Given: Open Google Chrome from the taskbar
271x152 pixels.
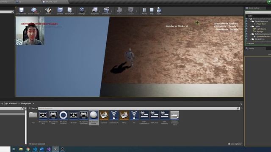Looking at the screenshot, I should click(28, 149).
